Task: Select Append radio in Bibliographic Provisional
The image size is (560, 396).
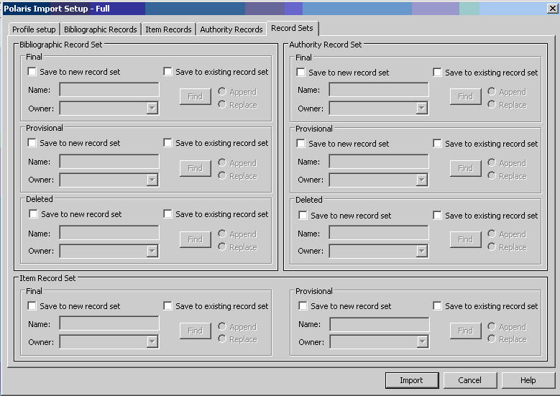Action: pos(222,163)
